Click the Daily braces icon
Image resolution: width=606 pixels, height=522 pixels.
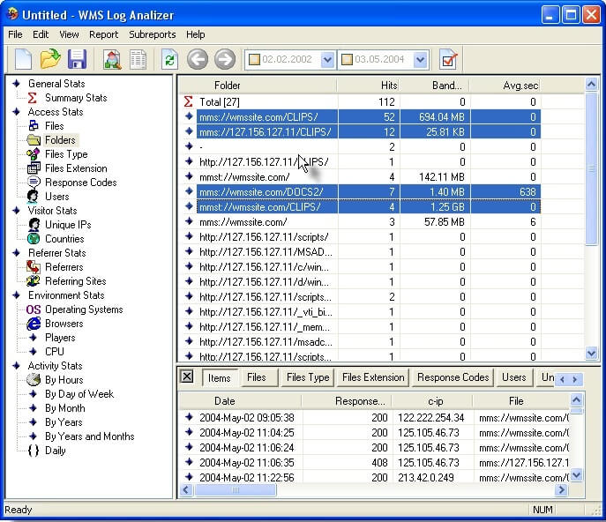pos(34,451)
